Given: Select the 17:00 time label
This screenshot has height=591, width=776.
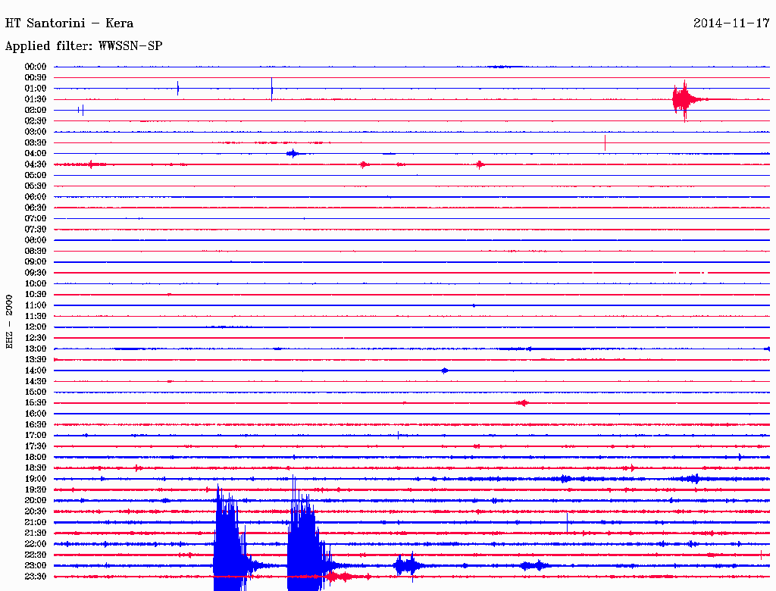Looking at the screenshot, I should tap(36, 435).
